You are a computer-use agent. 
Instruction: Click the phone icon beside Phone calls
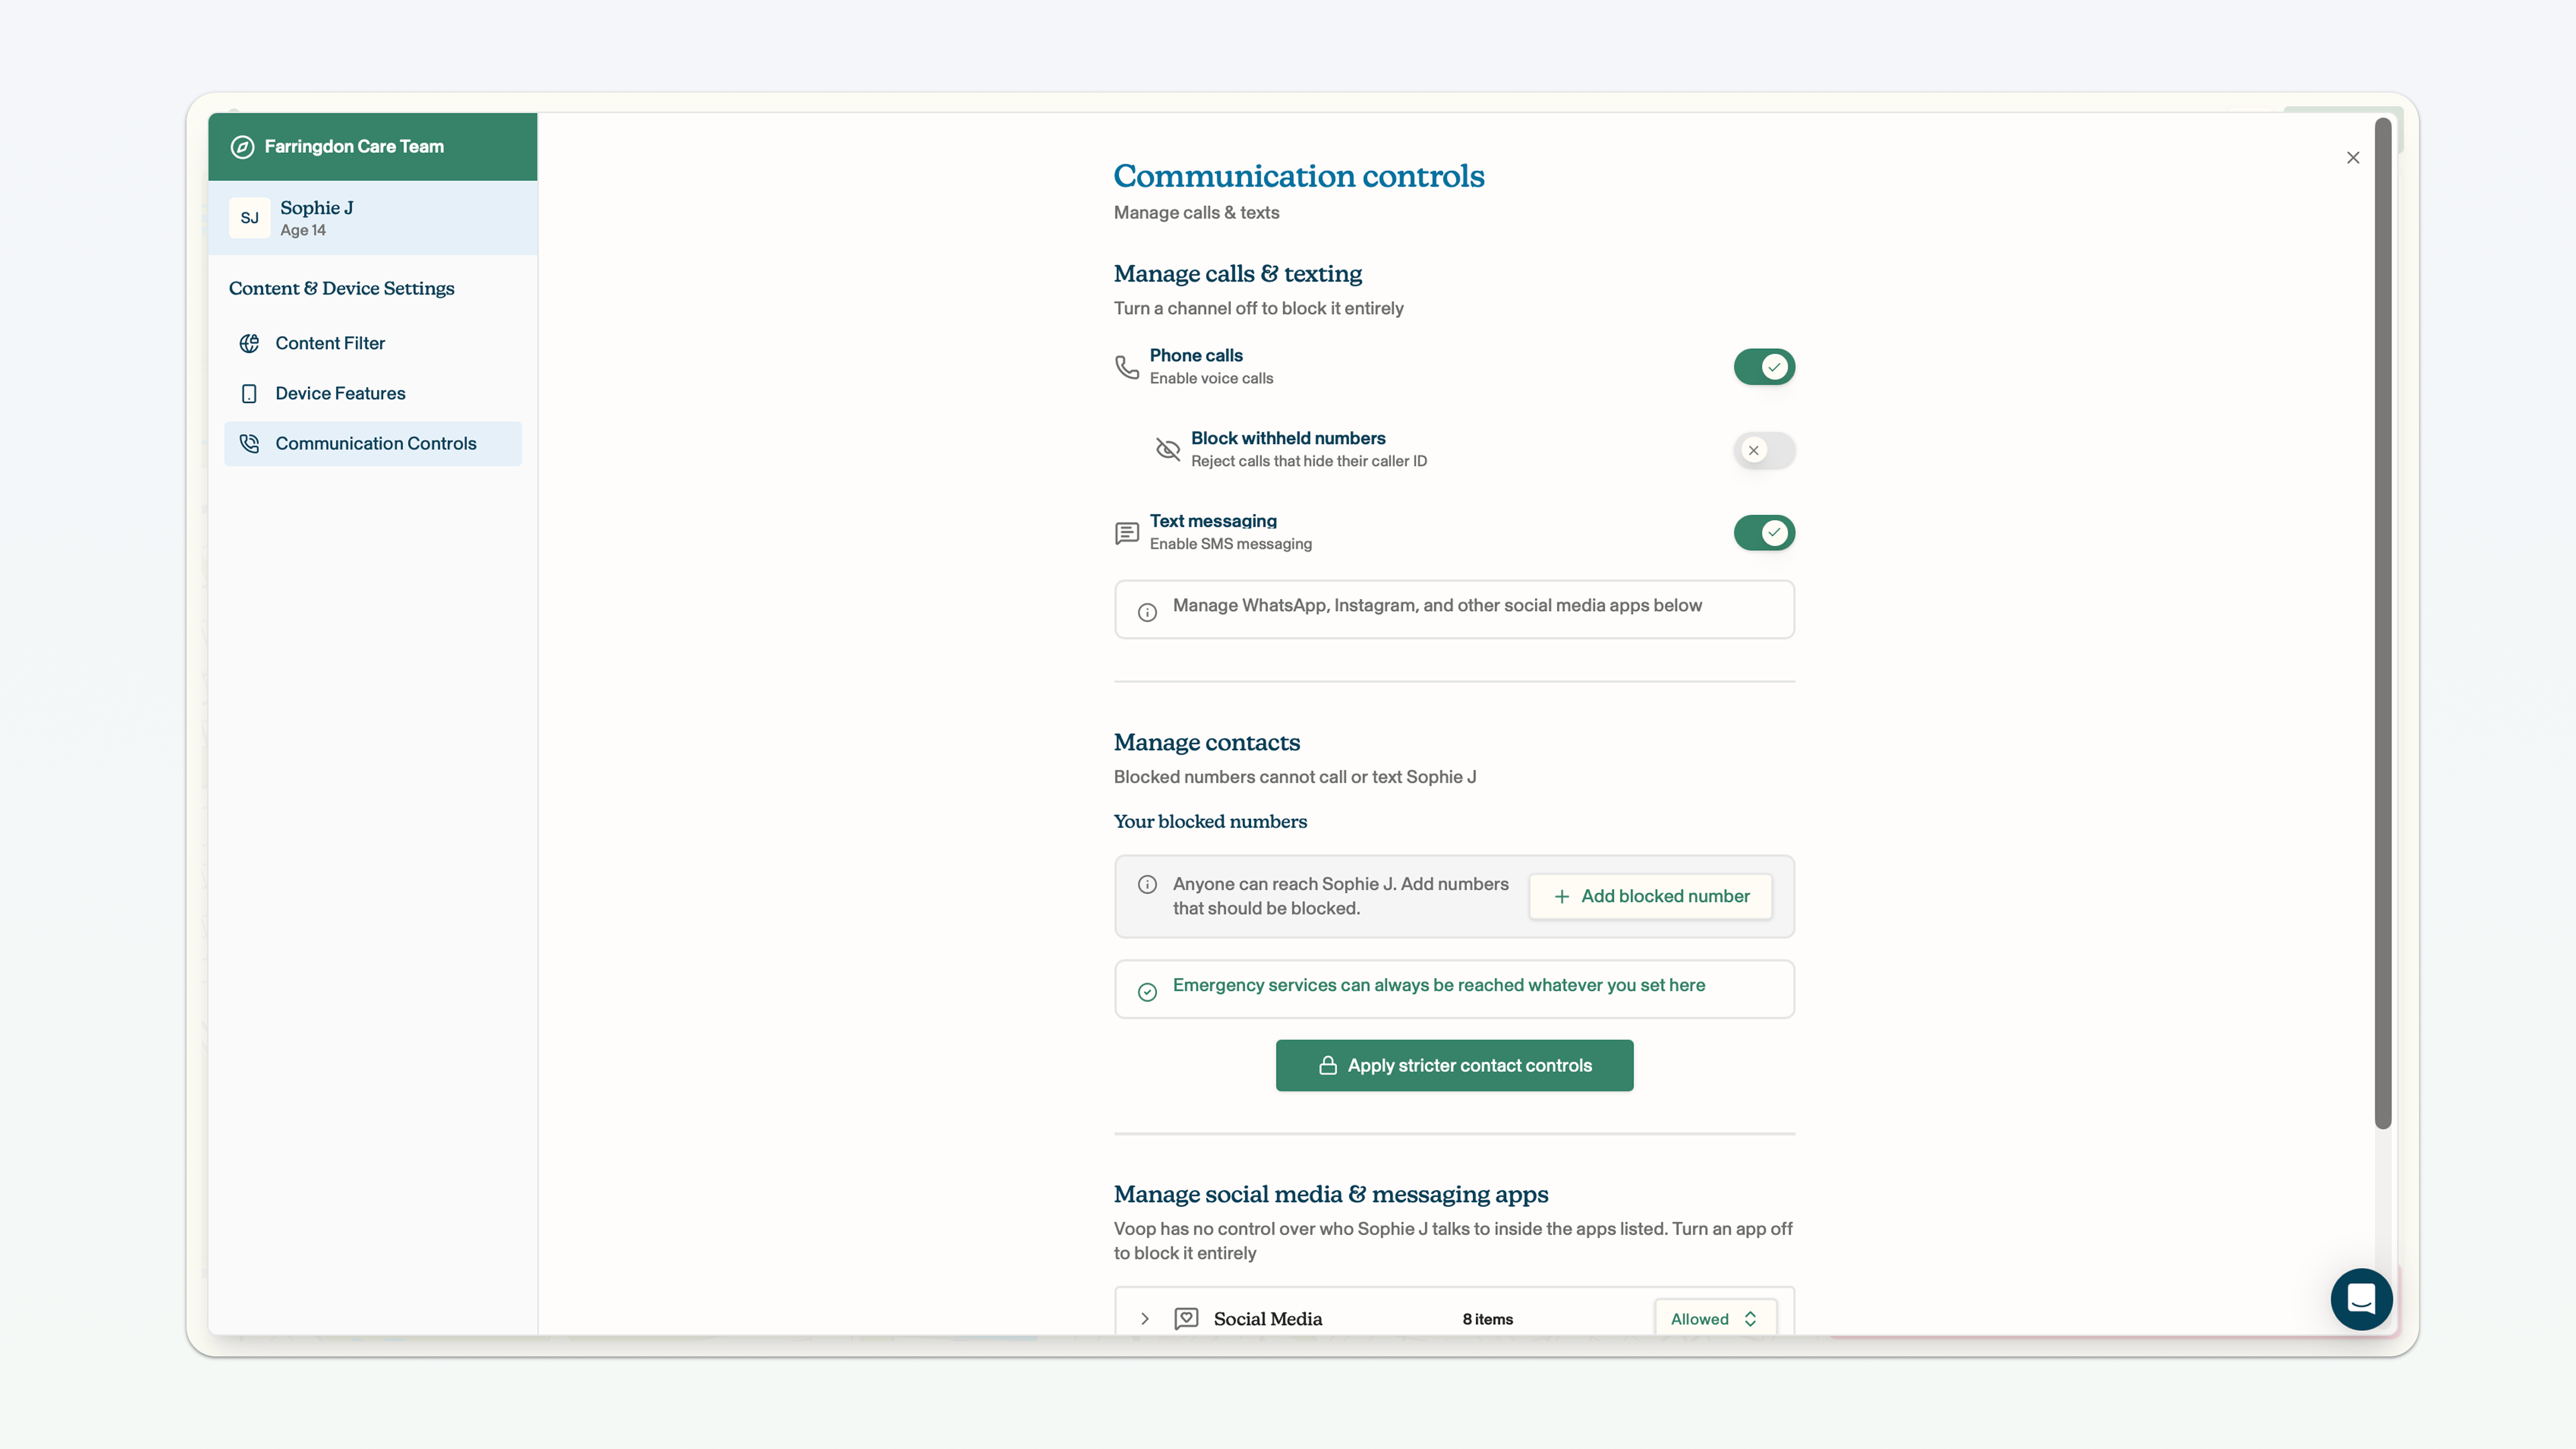[x=1127, y=367]
